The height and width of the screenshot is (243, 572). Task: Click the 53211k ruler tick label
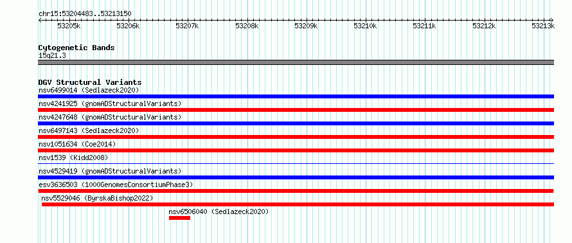pos(425,26)
